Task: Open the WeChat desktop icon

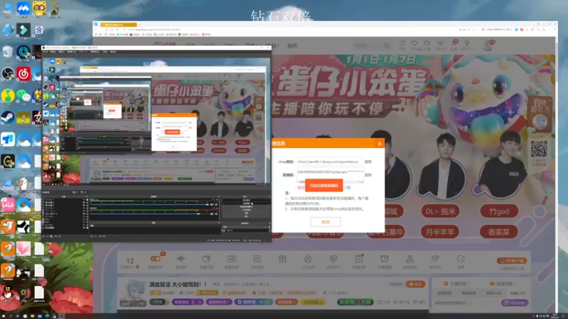Action: tap(23, 96)
